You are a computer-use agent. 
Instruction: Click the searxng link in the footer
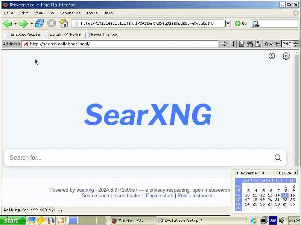pyautogui.click(x=85, y=190)
